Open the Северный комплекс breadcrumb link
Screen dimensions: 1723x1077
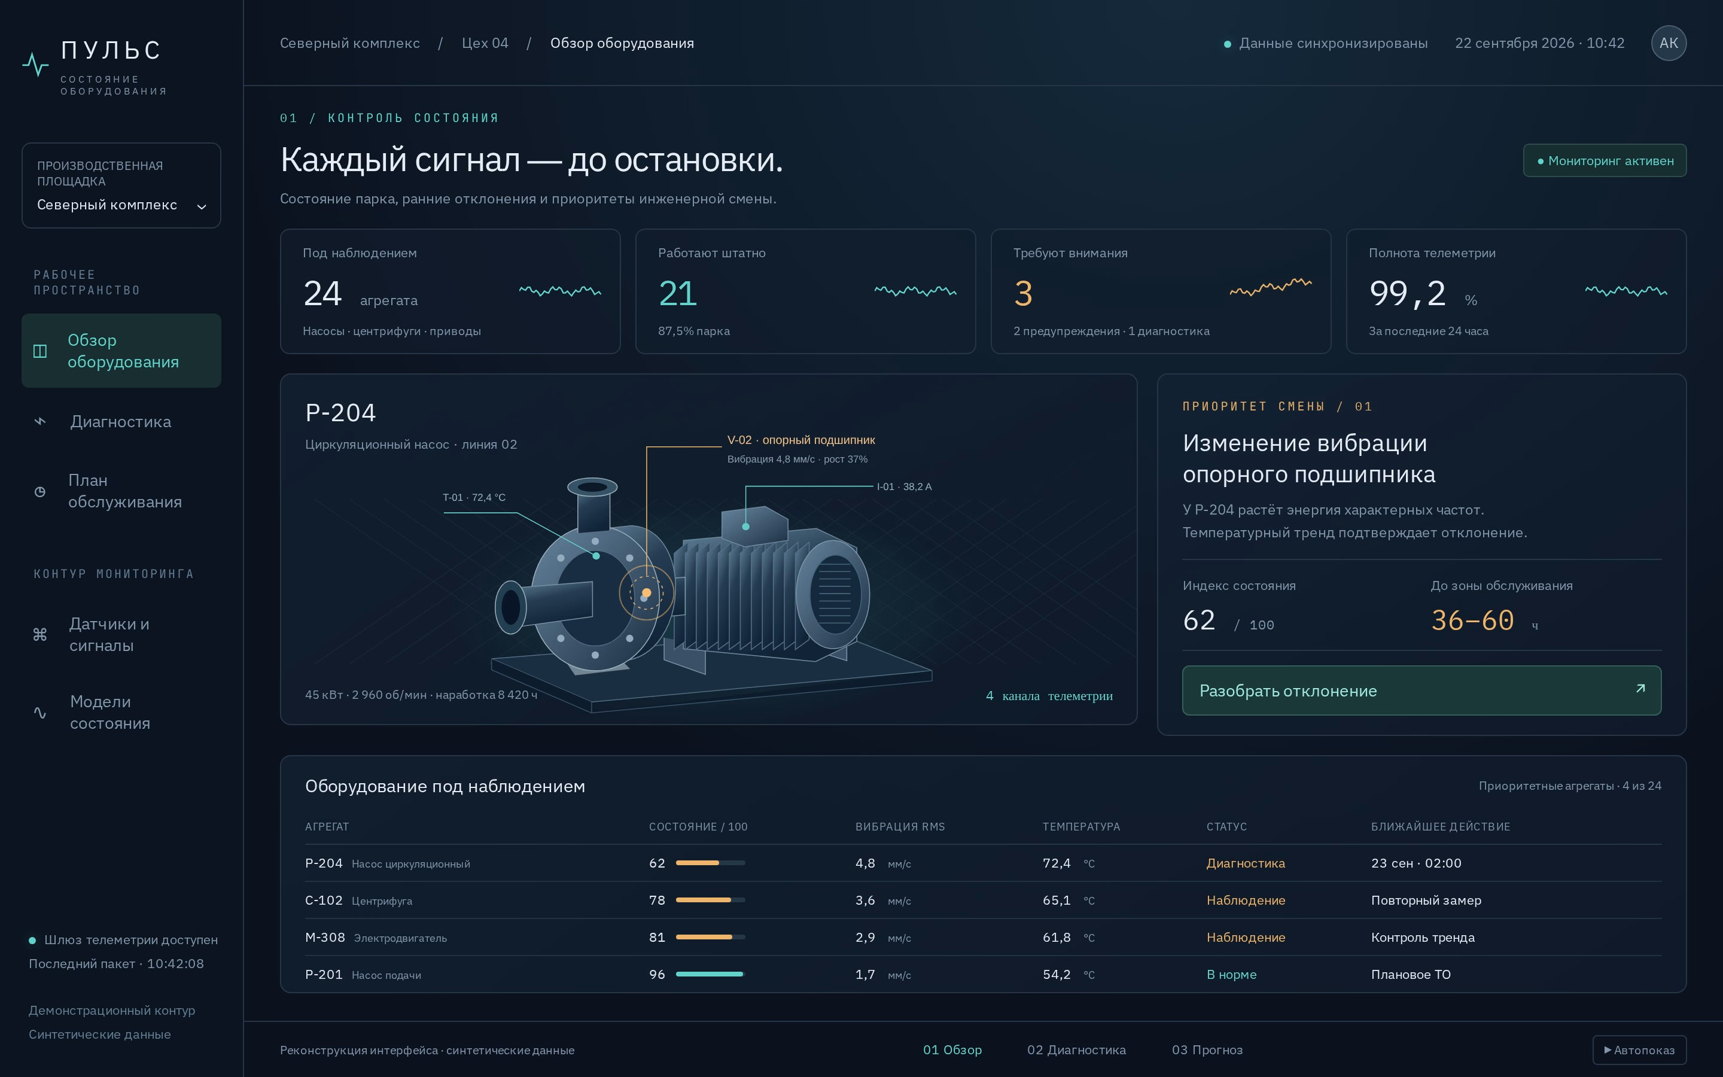coord(349,42)
